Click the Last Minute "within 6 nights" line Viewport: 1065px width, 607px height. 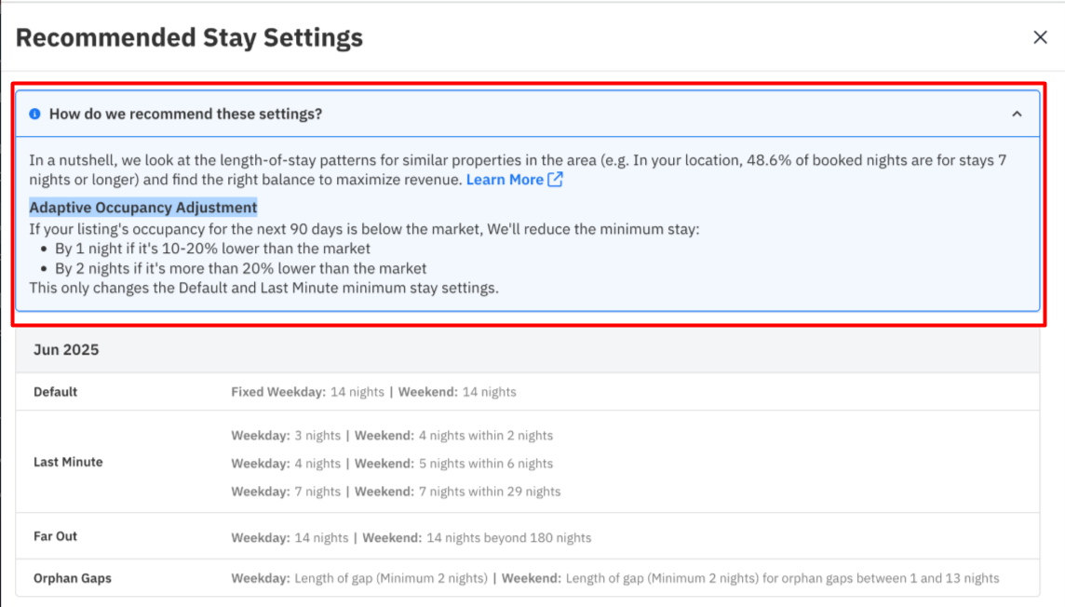391,464
